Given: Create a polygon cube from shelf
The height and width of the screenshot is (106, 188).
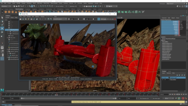Looking at the screenshot, I should pos(9,12).
